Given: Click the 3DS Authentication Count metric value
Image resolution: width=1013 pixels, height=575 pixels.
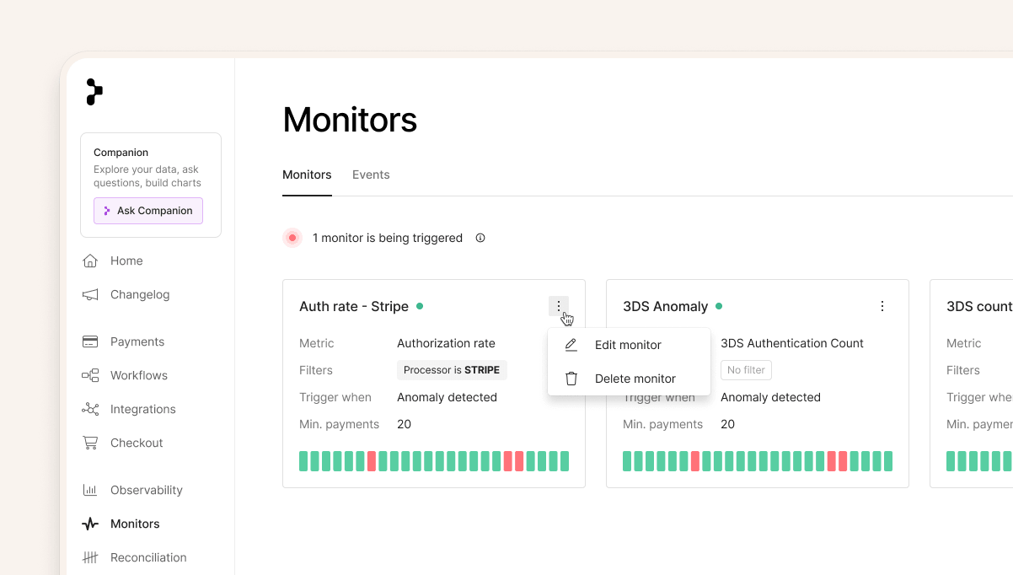Looking at the screenshot, I should tap(792, 343).
